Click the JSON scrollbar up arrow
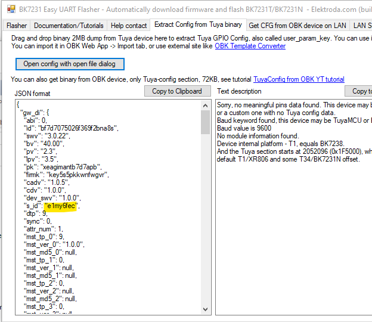Viewport: 372px width, 322px height. tap(206, 106)
